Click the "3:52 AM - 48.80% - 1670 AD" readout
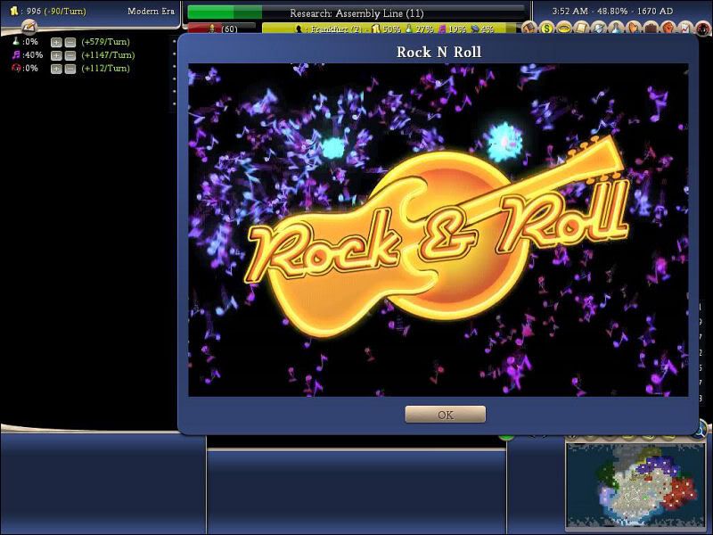This screenshot has width=713, height=535. coord(612,11)
